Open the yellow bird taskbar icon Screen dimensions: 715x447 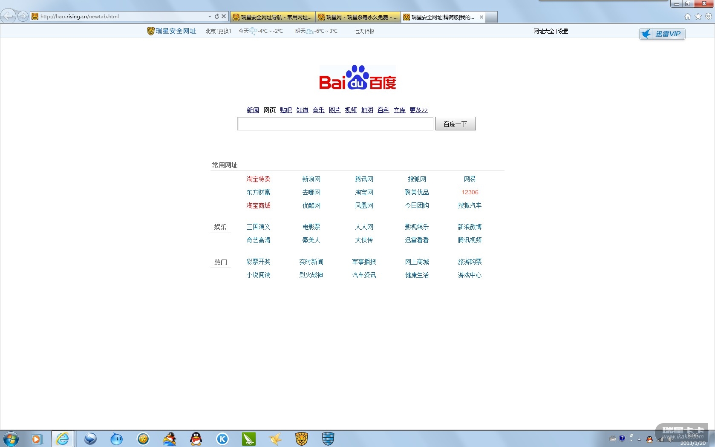[x=275, y=438]
